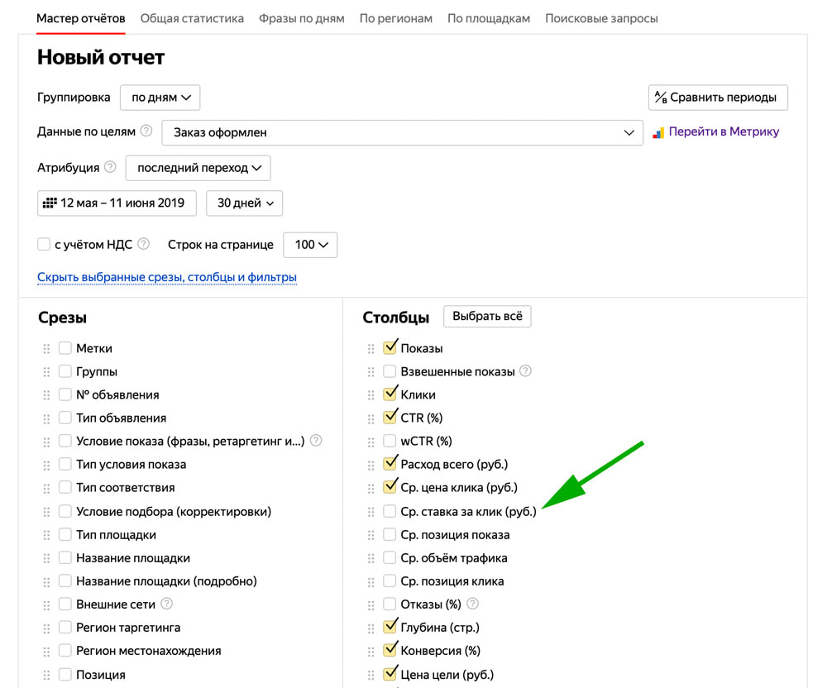Click help icon after Условие показа row
827x688 pixels.
(316, 440)
